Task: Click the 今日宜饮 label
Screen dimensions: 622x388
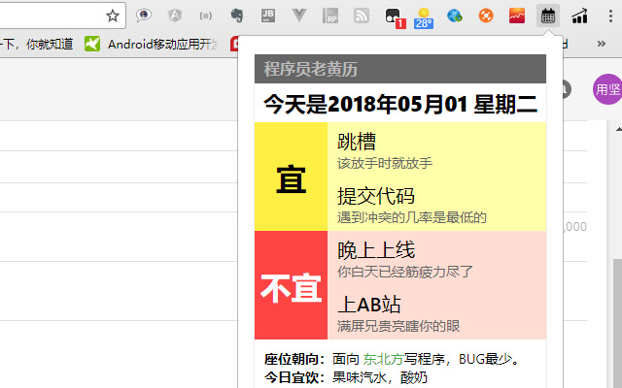Action: pyautogui.click(x=294, y=377)
